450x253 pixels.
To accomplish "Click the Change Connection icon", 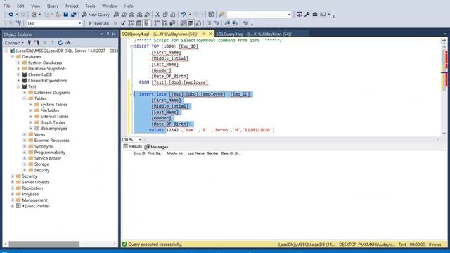I will [19, 23].
